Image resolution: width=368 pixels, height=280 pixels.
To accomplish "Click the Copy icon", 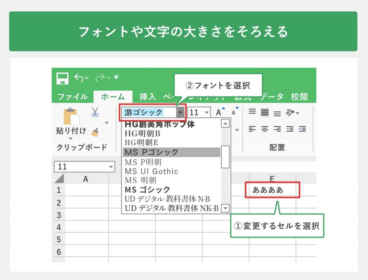I will point(95,122).
